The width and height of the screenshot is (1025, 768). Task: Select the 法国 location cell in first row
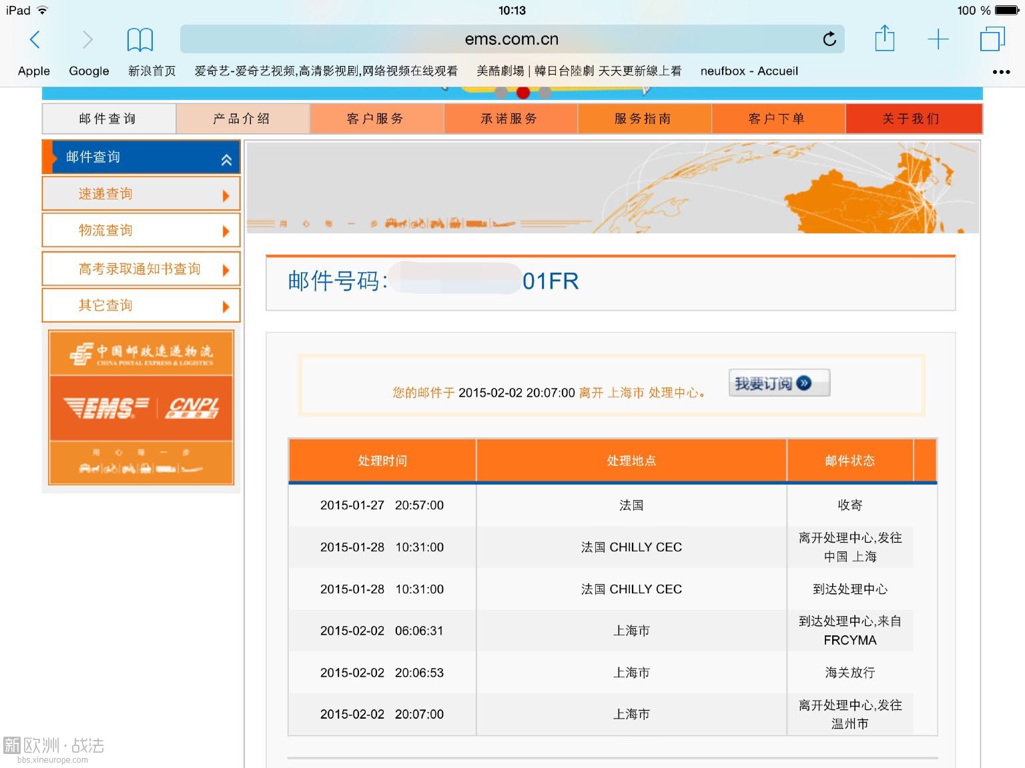(x=631, y=505)
